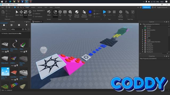The width and height of the screenshot is (170, 95).
Task: Click the help icon beside Collaborate
Action: tap(152, 7)
